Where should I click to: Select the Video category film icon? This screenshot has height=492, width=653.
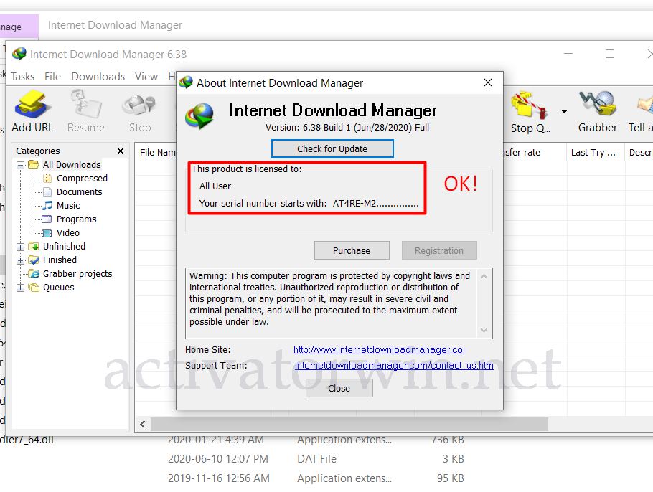47,232
